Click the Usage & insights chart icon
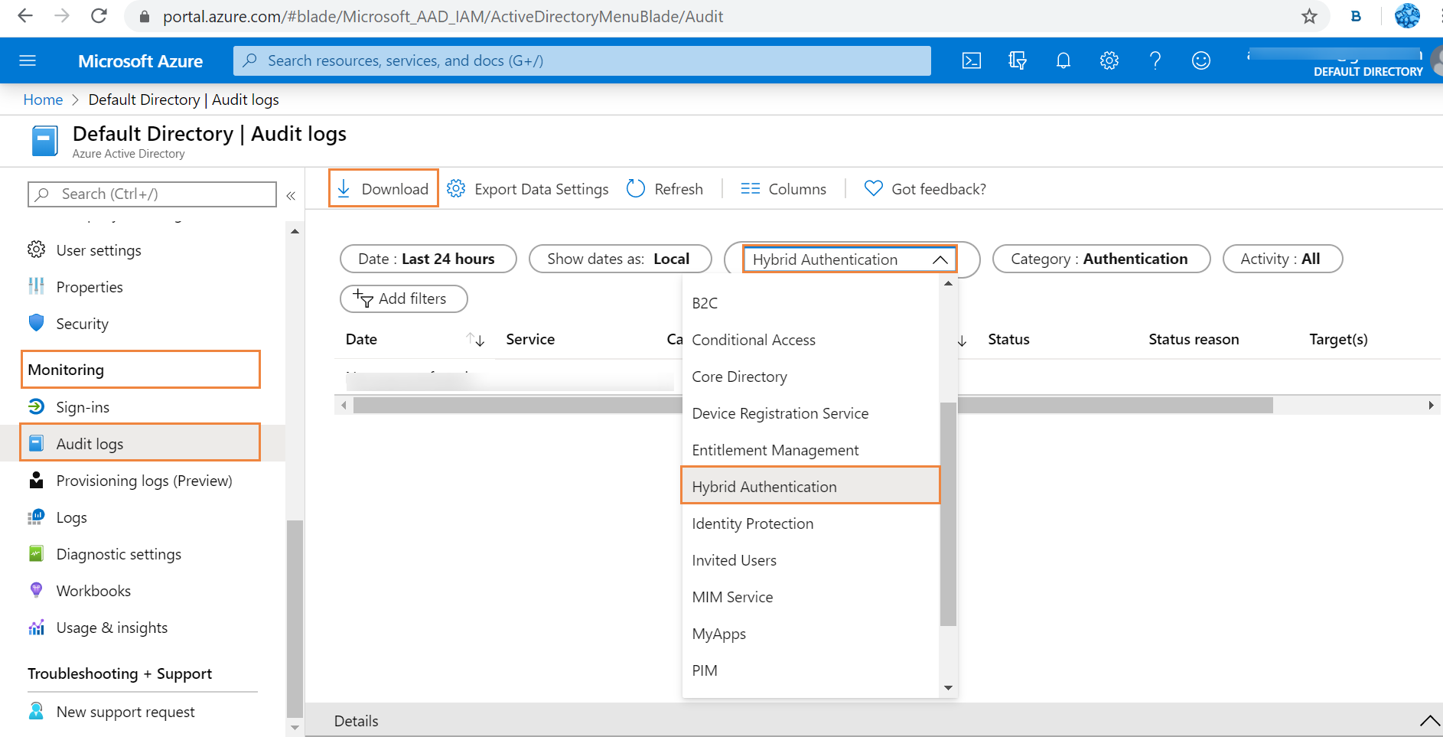 pyautogui.click(x=36, y=627)
